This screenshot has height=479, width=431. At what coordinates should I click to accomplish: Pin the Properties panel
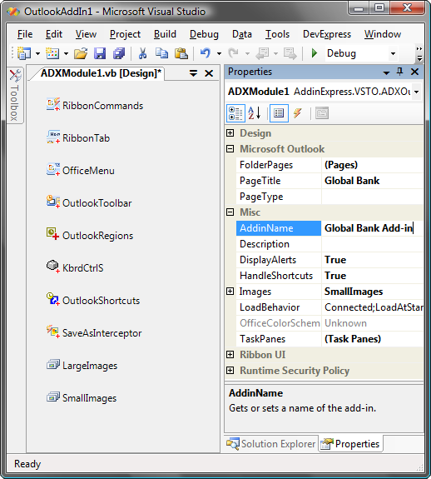click(399, 72)
